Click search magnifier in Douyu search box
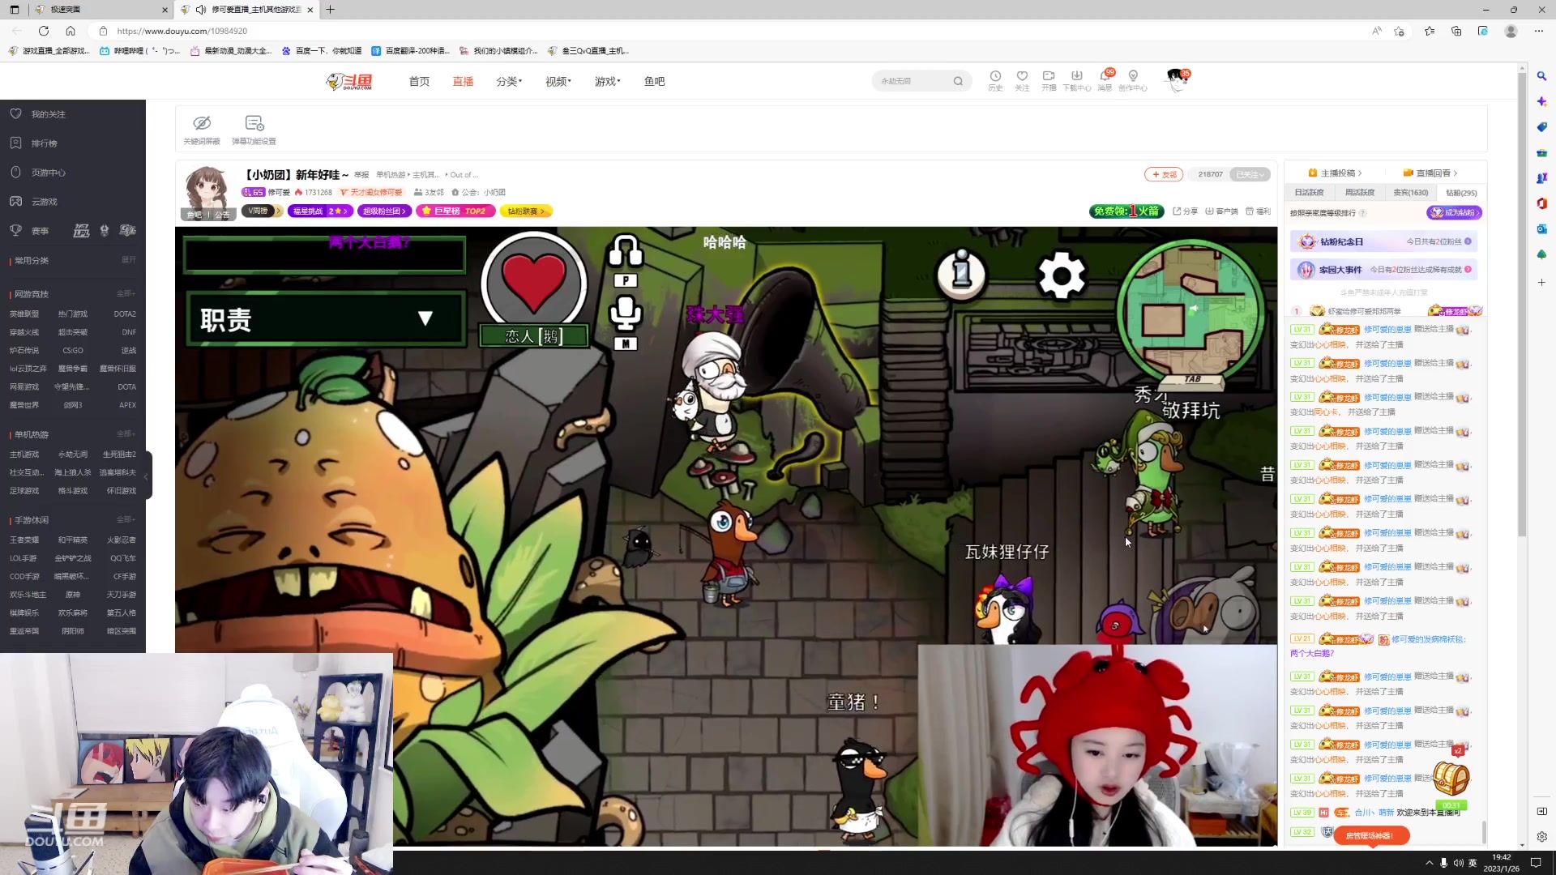Image resolution: width=1556 pixels, height=875 pixels. click(x=958, y=81)
